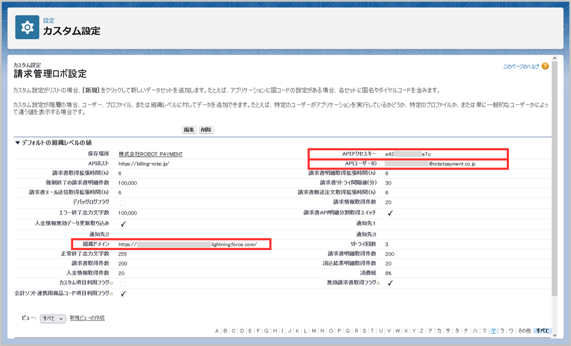The image size is (571, 346).
Task: Toggle the 入金情報無効データ更新取り込み checkmark
Action: [x=123, y=224]
